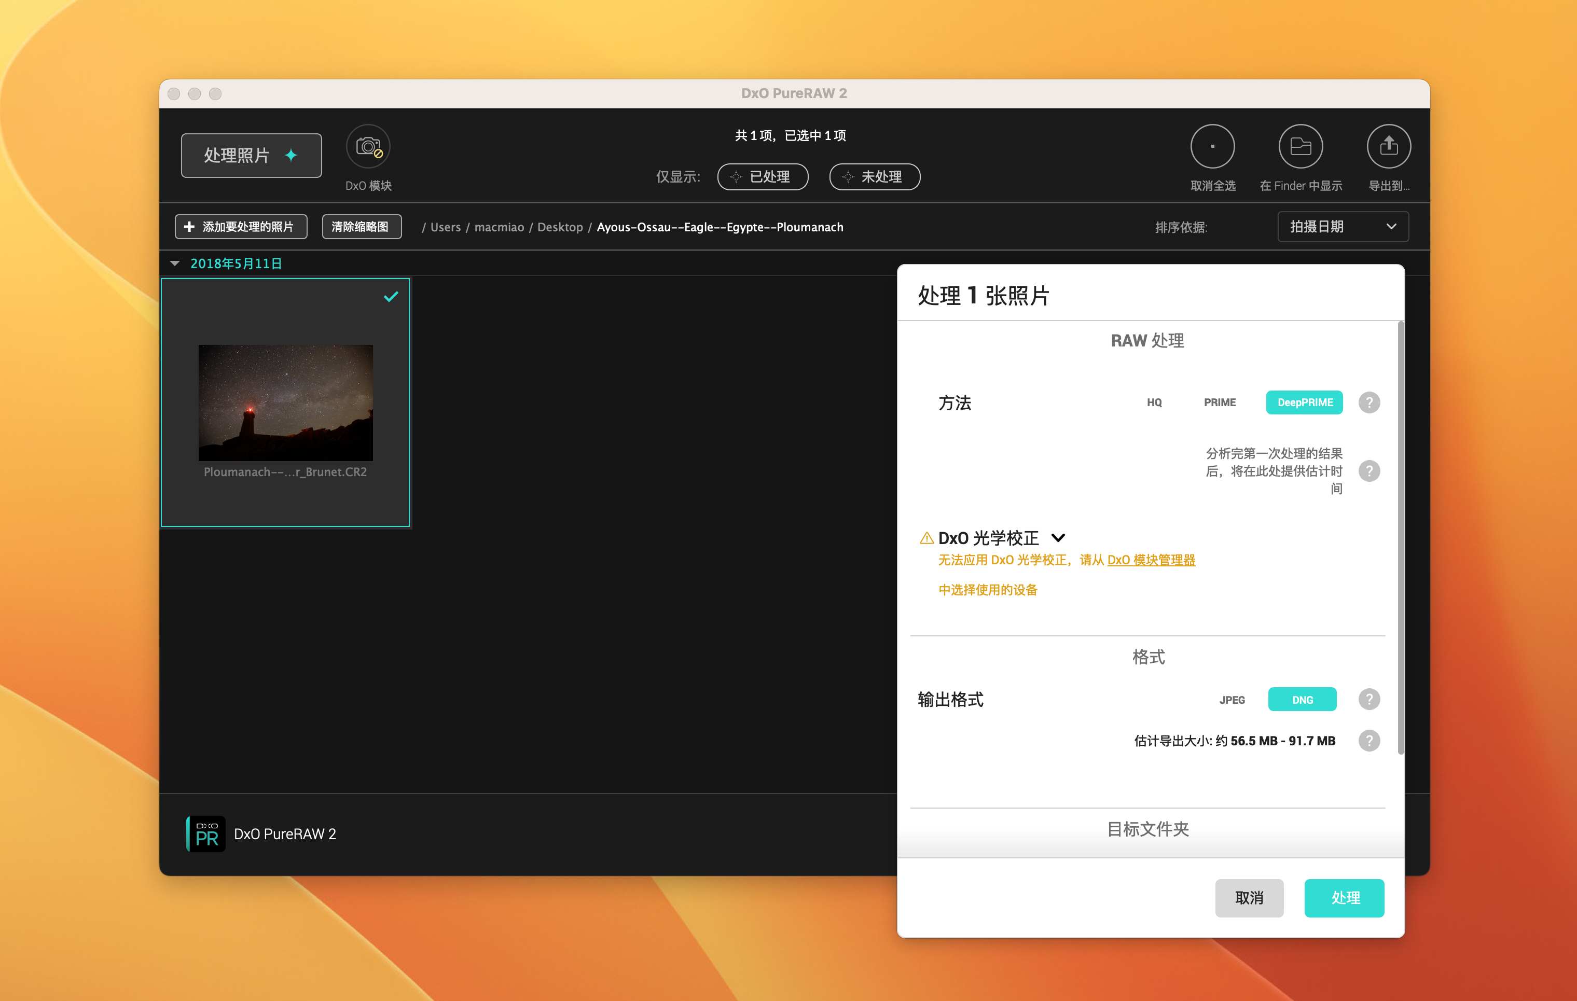1577x1001 pixels.
Task: Click the Export to upload icon
Action: (x=1388, y=147)
